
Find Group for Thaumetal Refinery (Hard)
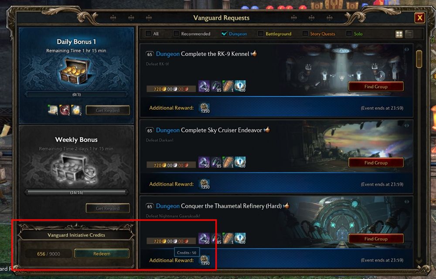tap(376, 239)
